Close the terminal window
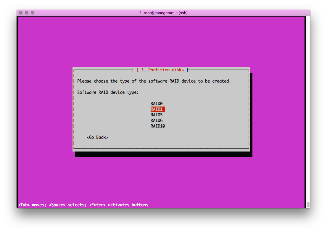The image size is (327, 232). tap(21, 13)
